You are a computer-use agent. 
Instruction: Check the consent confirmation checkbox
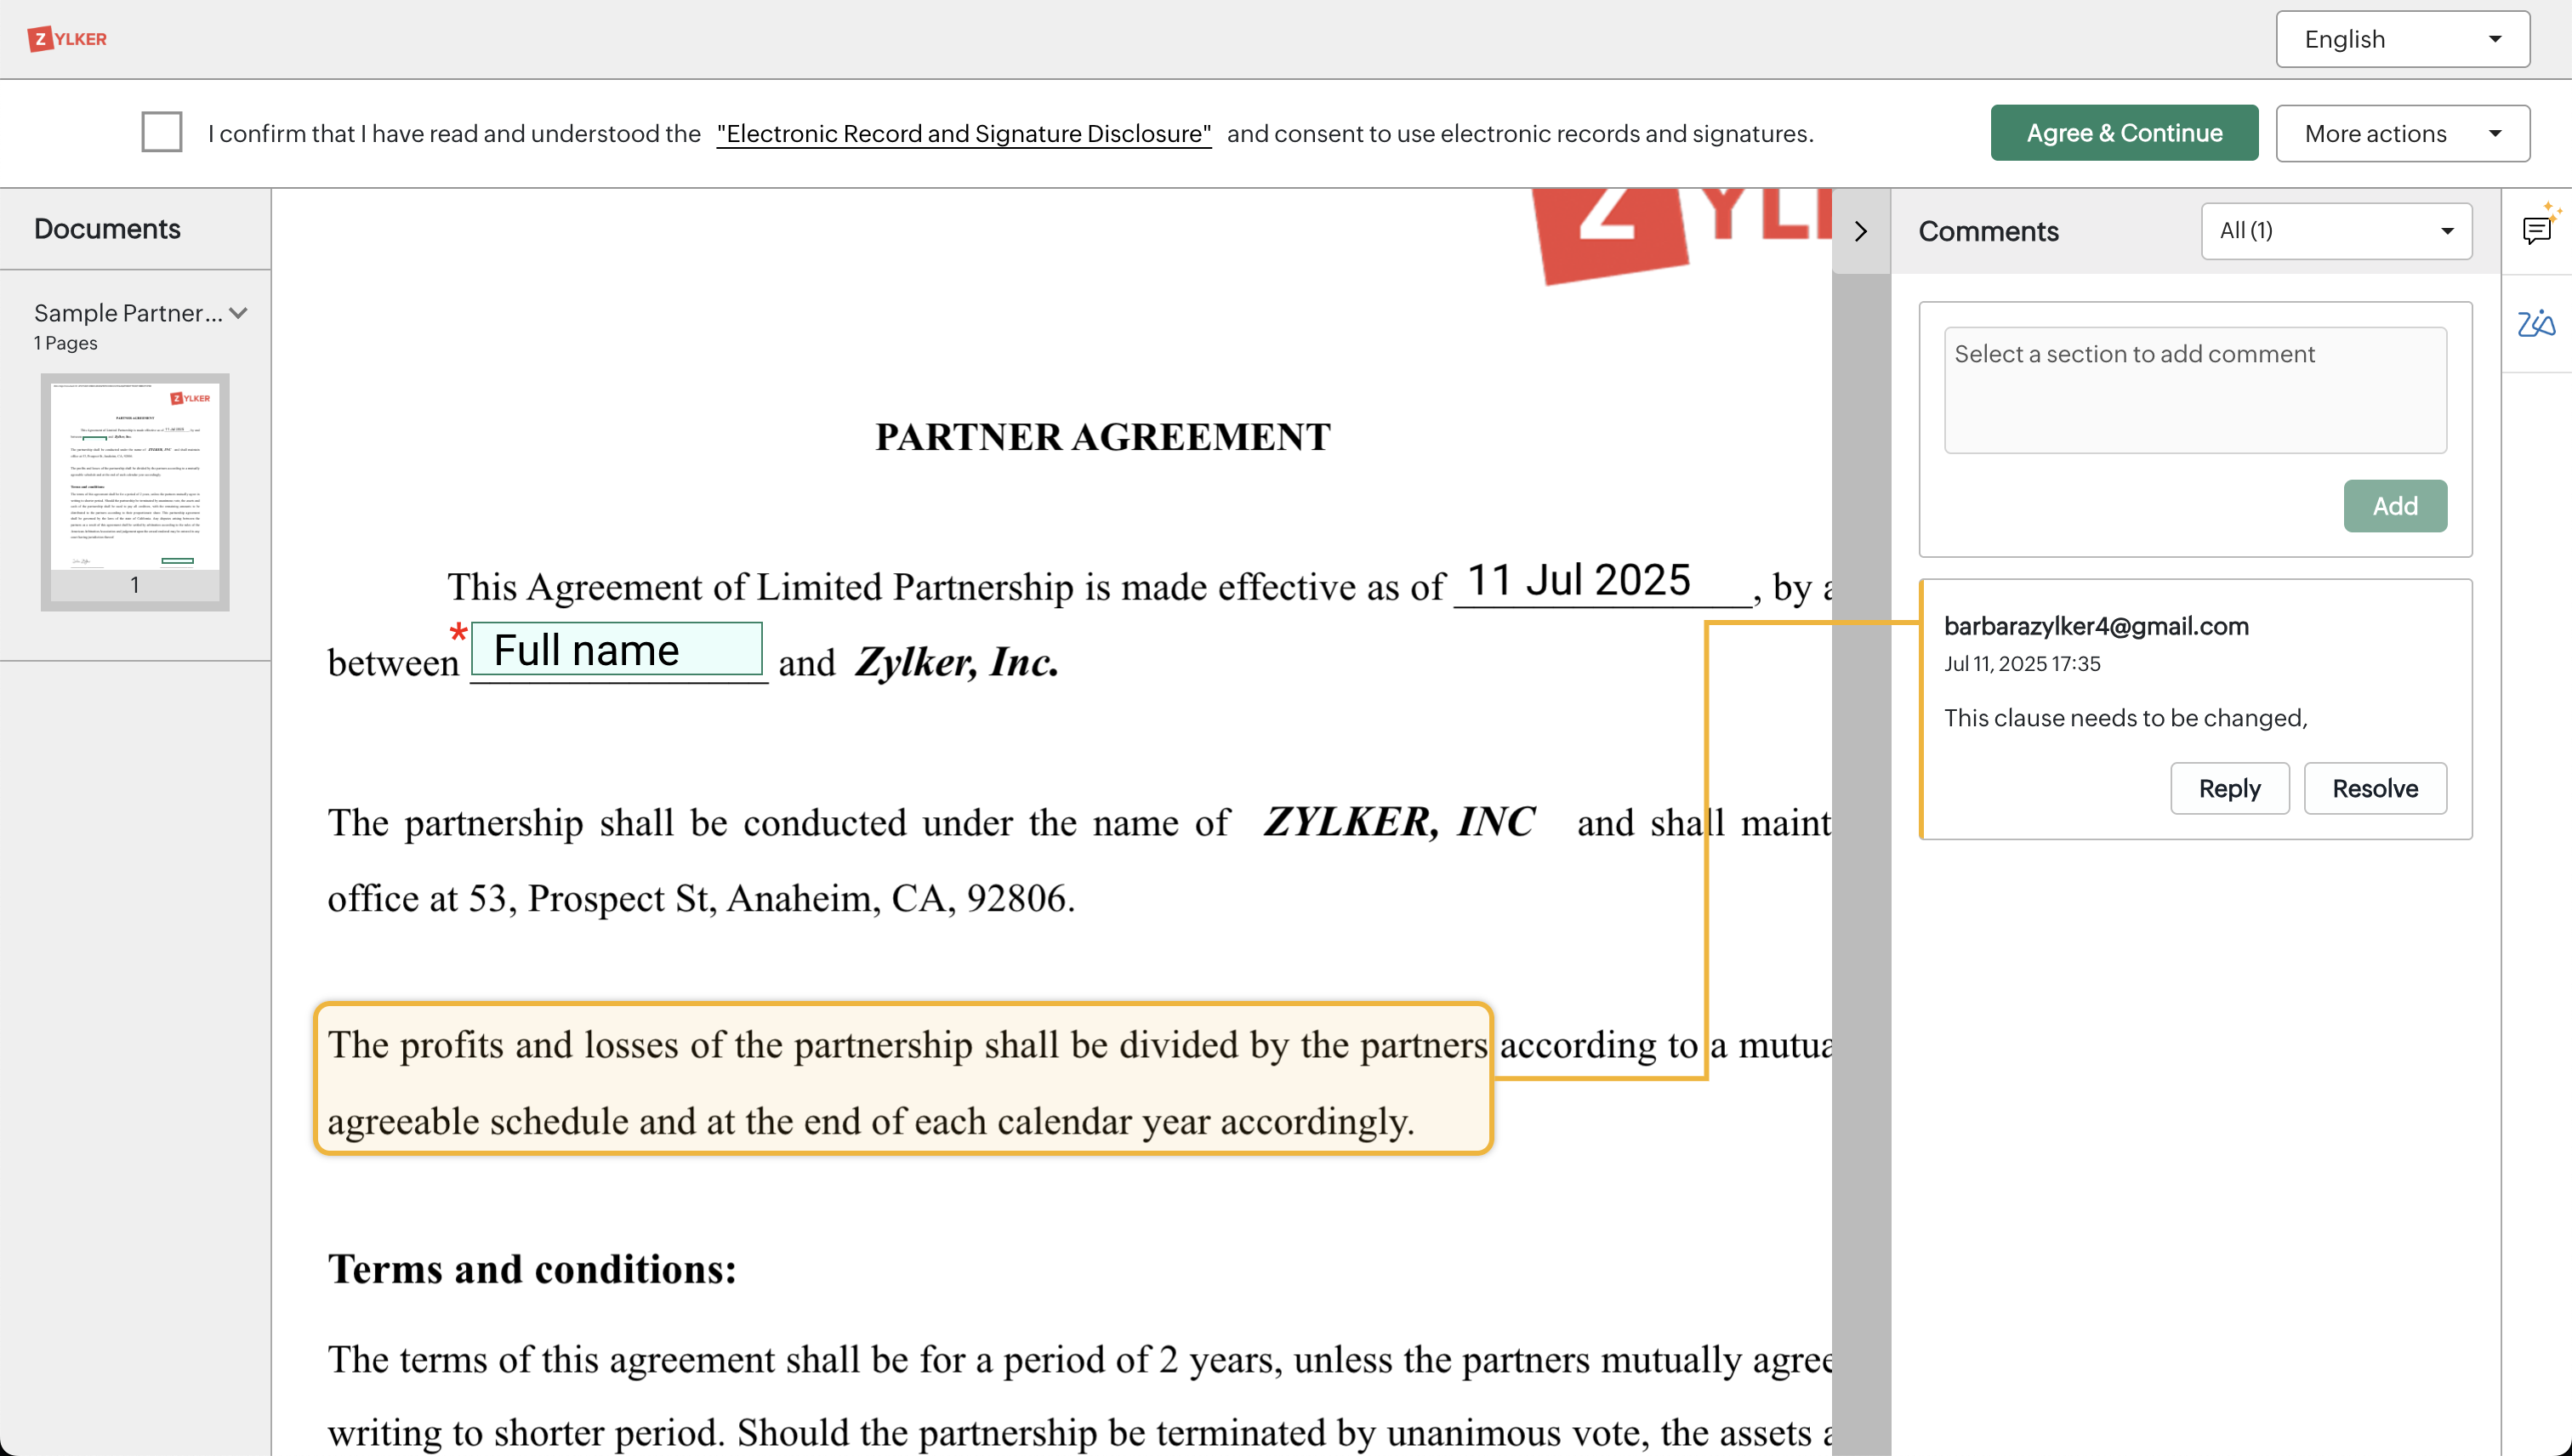coord(161,132)
